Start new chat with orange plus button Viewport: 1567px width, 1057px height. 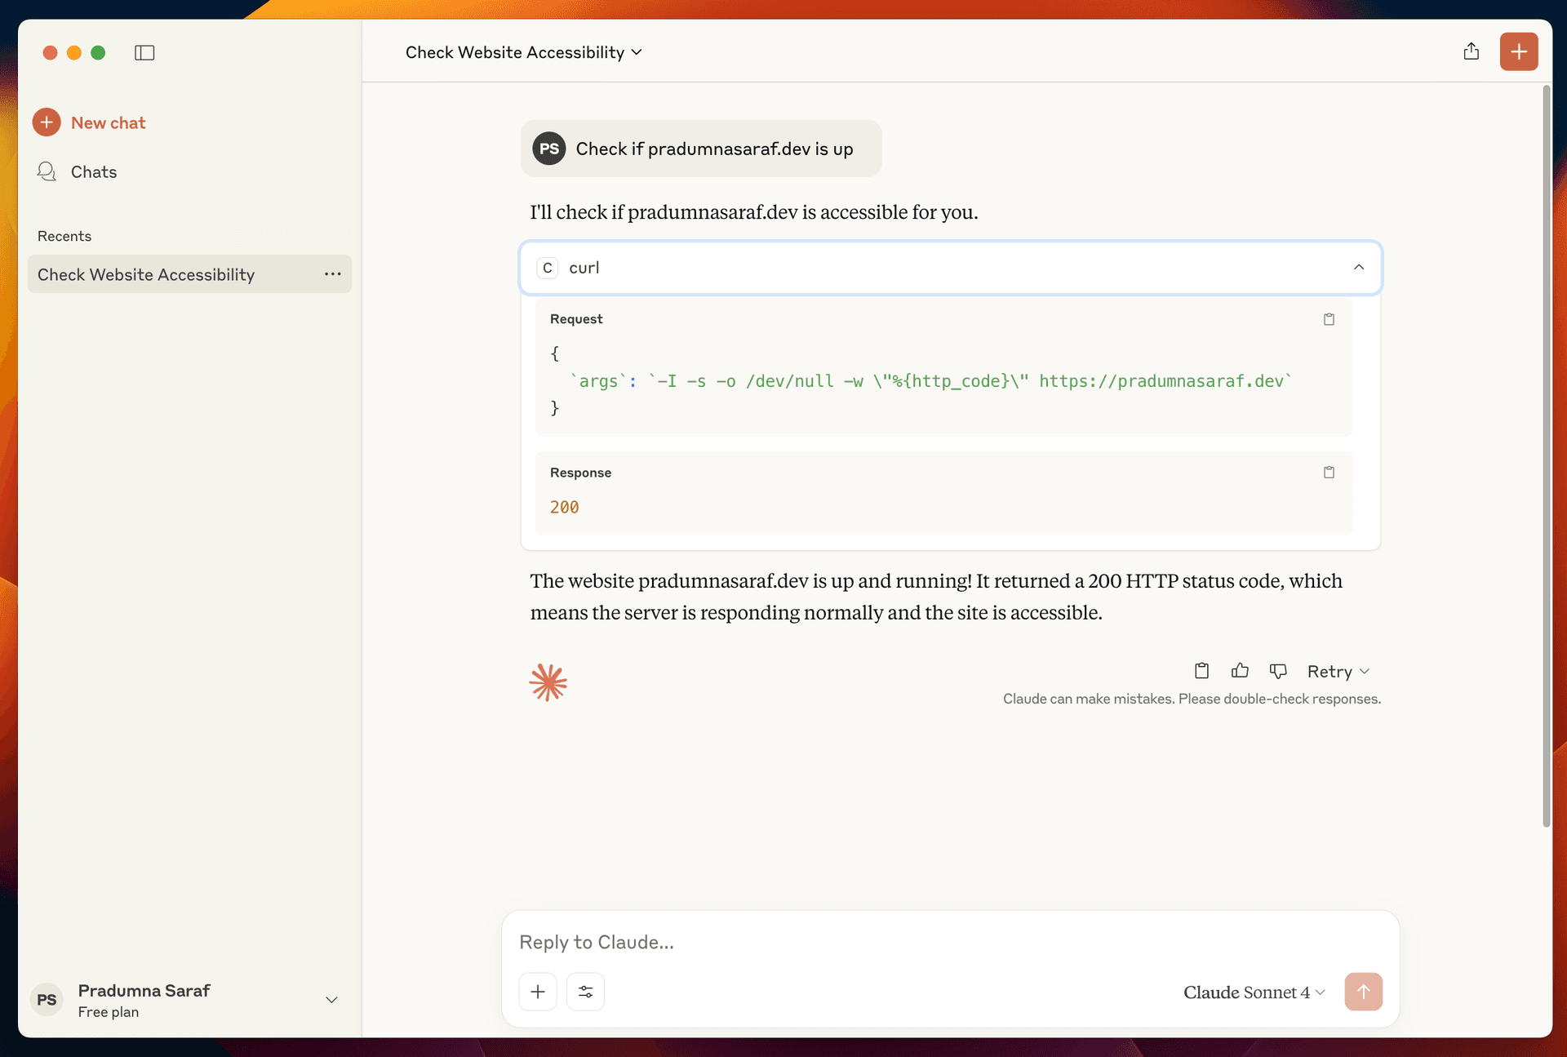point(1518,51)
